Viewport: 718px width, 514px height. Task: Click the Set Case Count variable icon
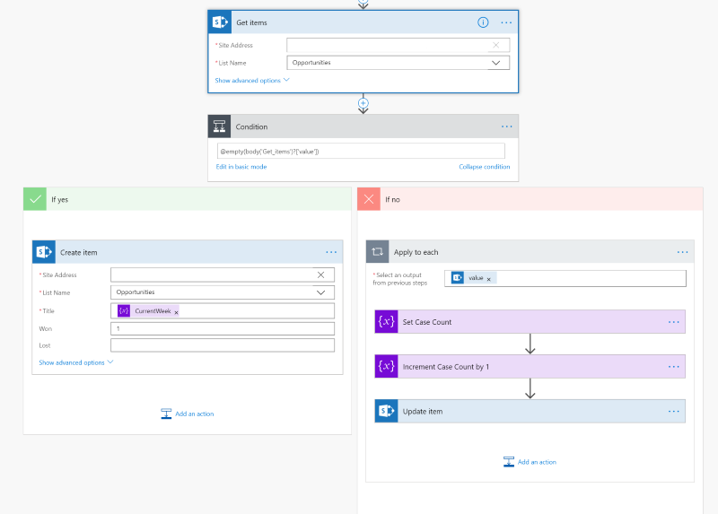tap(387, 322)
